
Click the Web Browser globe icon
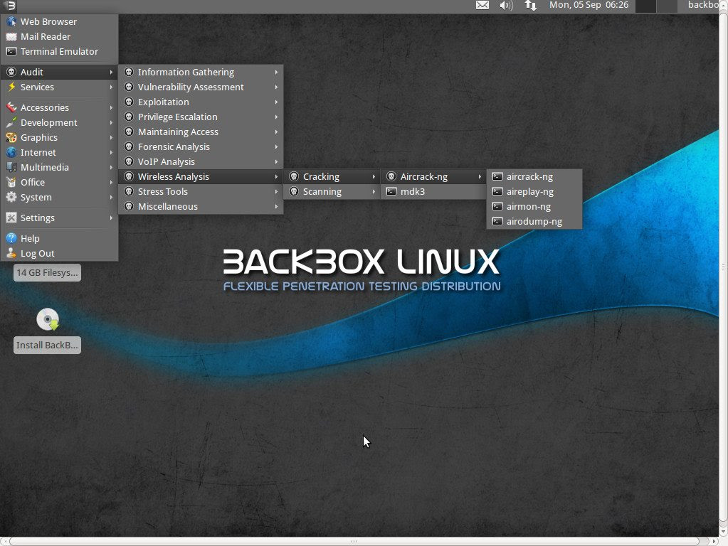pos(11,21)
